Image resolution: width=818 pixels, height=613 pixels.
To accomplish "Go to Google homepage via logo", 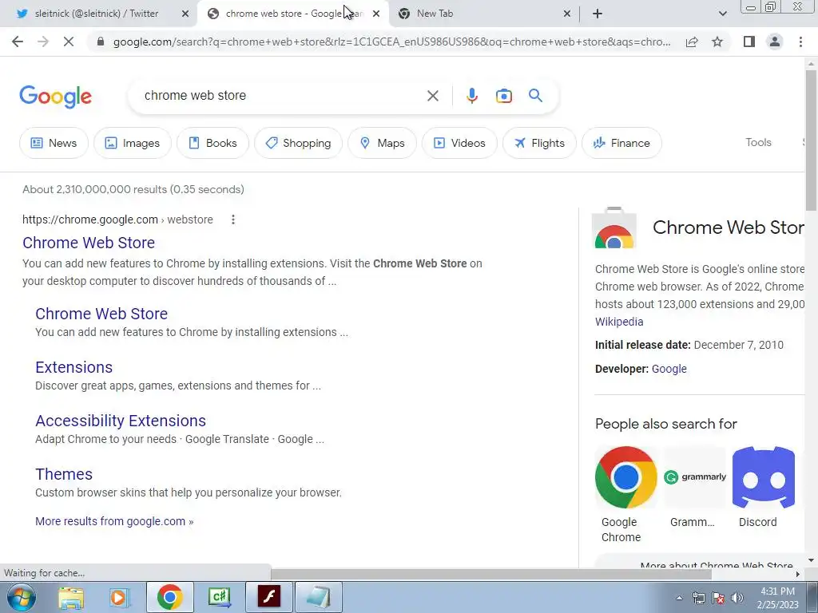I will [x=55, y=97].
